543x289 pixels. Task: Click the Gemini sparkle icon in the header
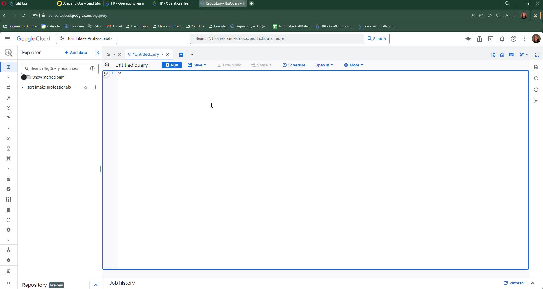point(468,39)
